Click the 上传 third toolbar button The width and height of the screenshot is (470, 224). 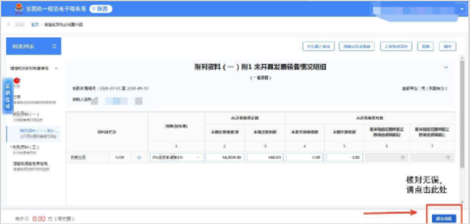coord(396,46)
